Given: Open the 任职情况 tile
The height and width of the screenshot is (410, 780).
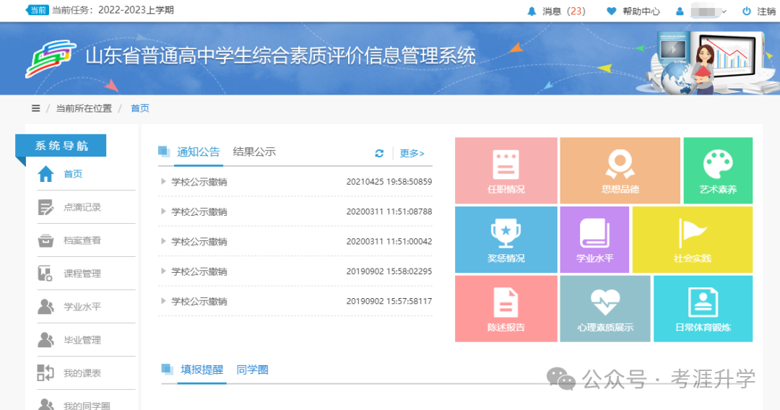Looking at the screenshot, I should pos(506,170).
